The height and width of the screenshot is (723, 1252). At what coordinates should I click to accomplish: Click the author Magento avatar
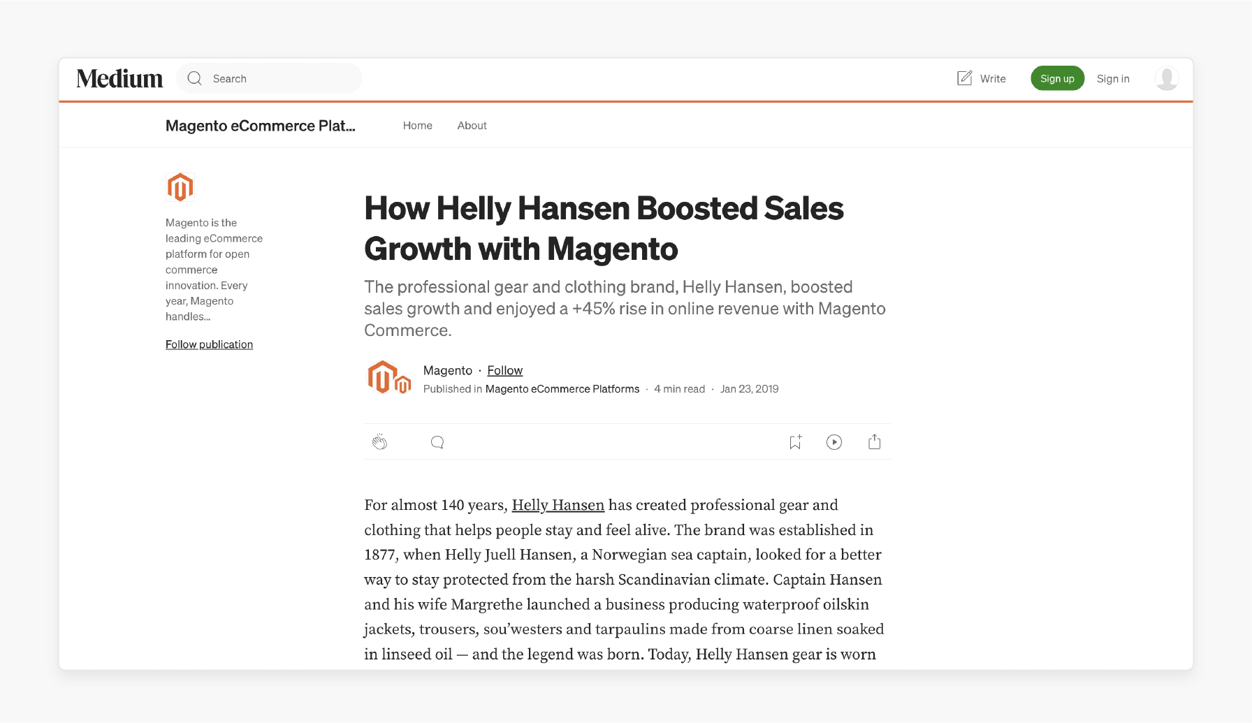(x=389, y=378)
